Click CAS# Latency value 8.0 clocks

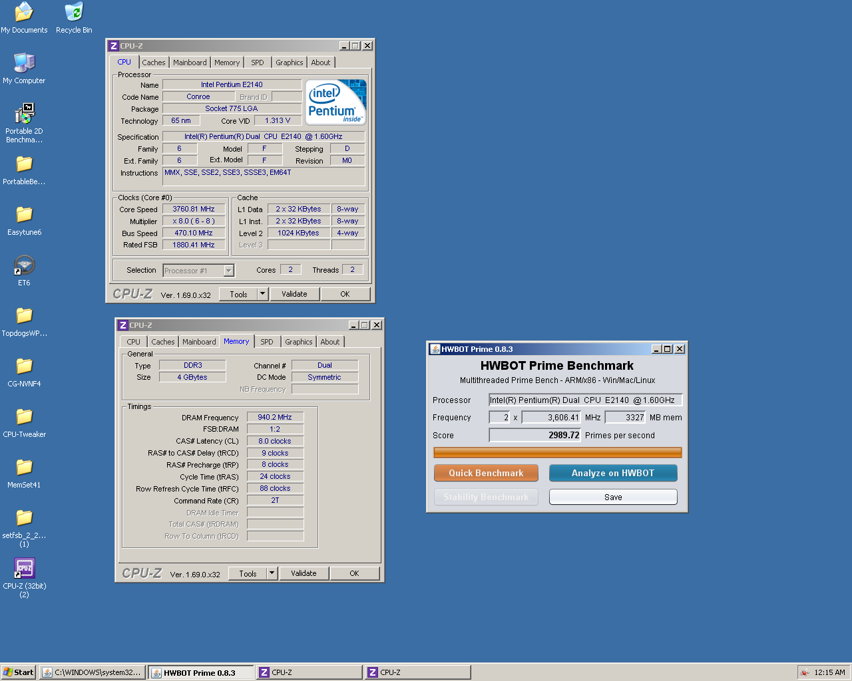coord(275,441)
